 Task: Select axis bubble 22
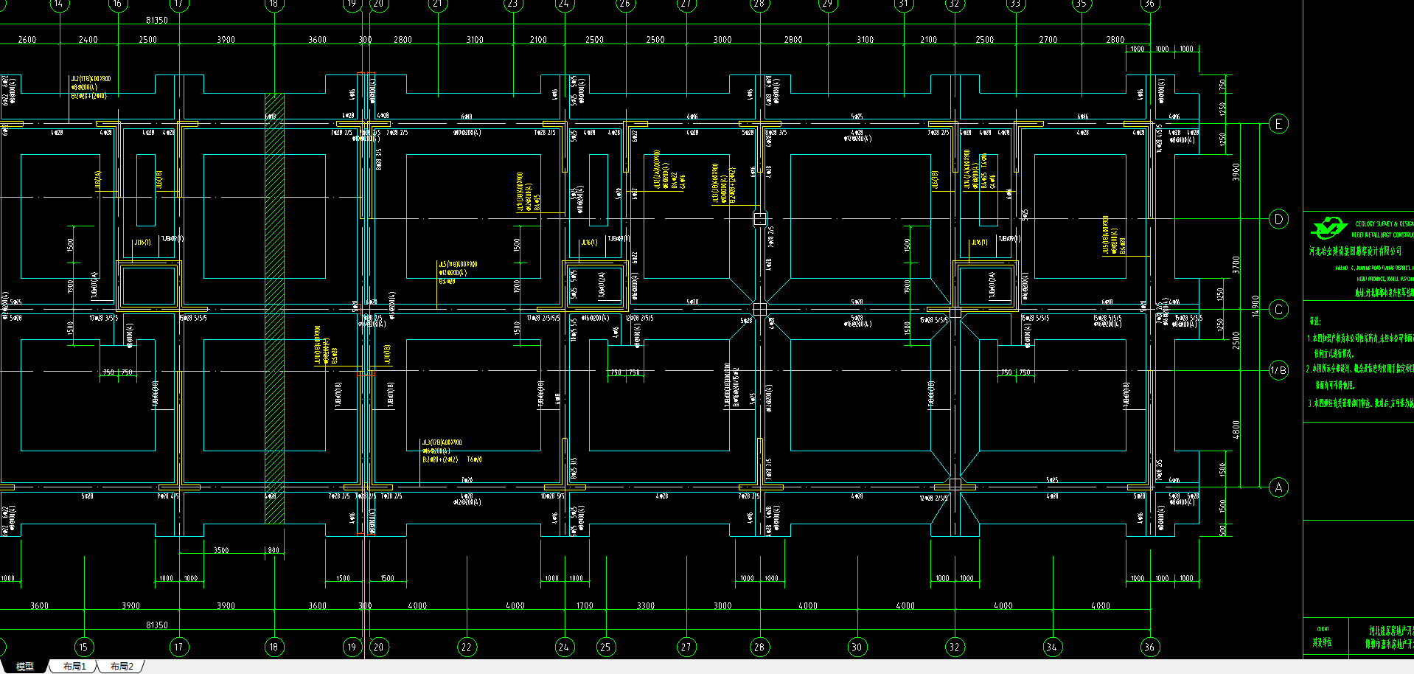(x=466, y=647)
